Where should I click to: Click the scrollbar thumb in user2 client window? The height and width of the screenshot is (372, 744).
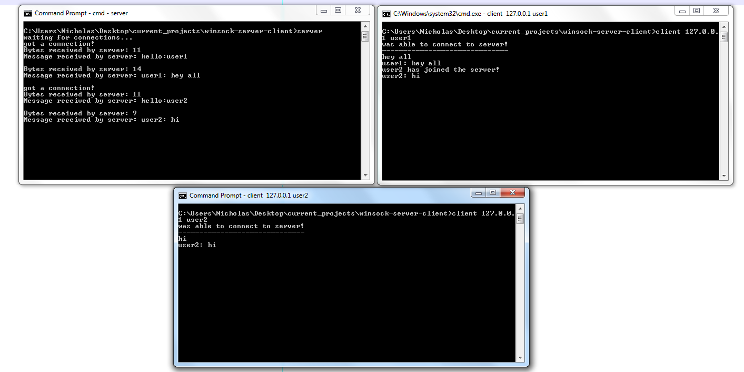pos(520,219)
